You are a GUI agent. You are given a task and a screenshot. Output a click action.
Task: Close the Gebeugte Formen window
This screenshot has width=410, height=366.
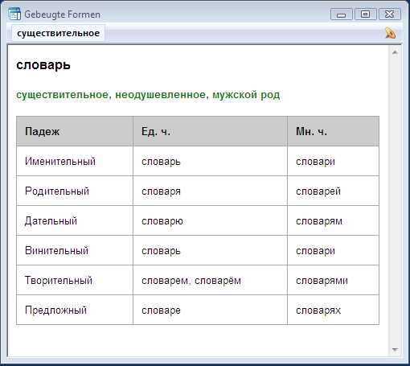[389, 14]
